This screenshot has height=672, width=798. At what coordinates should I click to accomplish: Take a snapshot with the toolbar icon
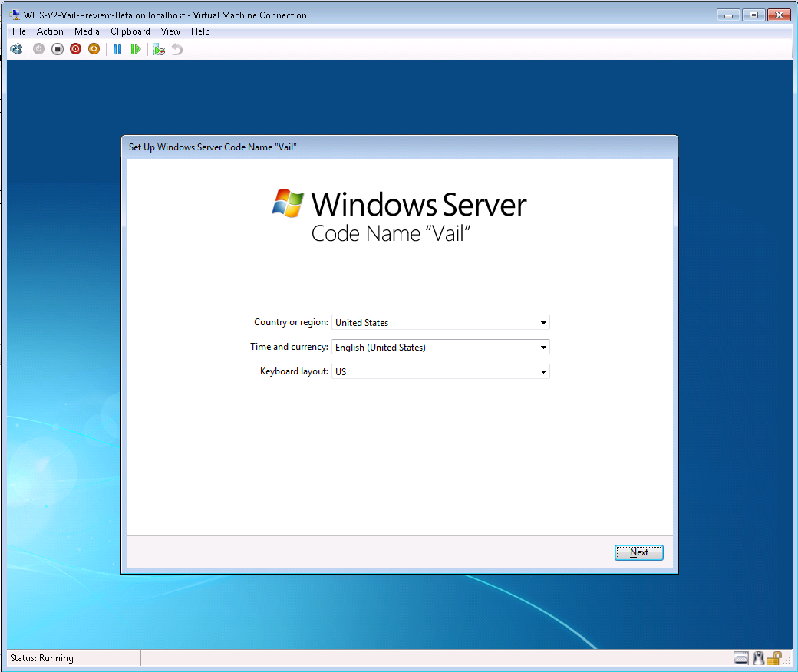tap(159, 49)
